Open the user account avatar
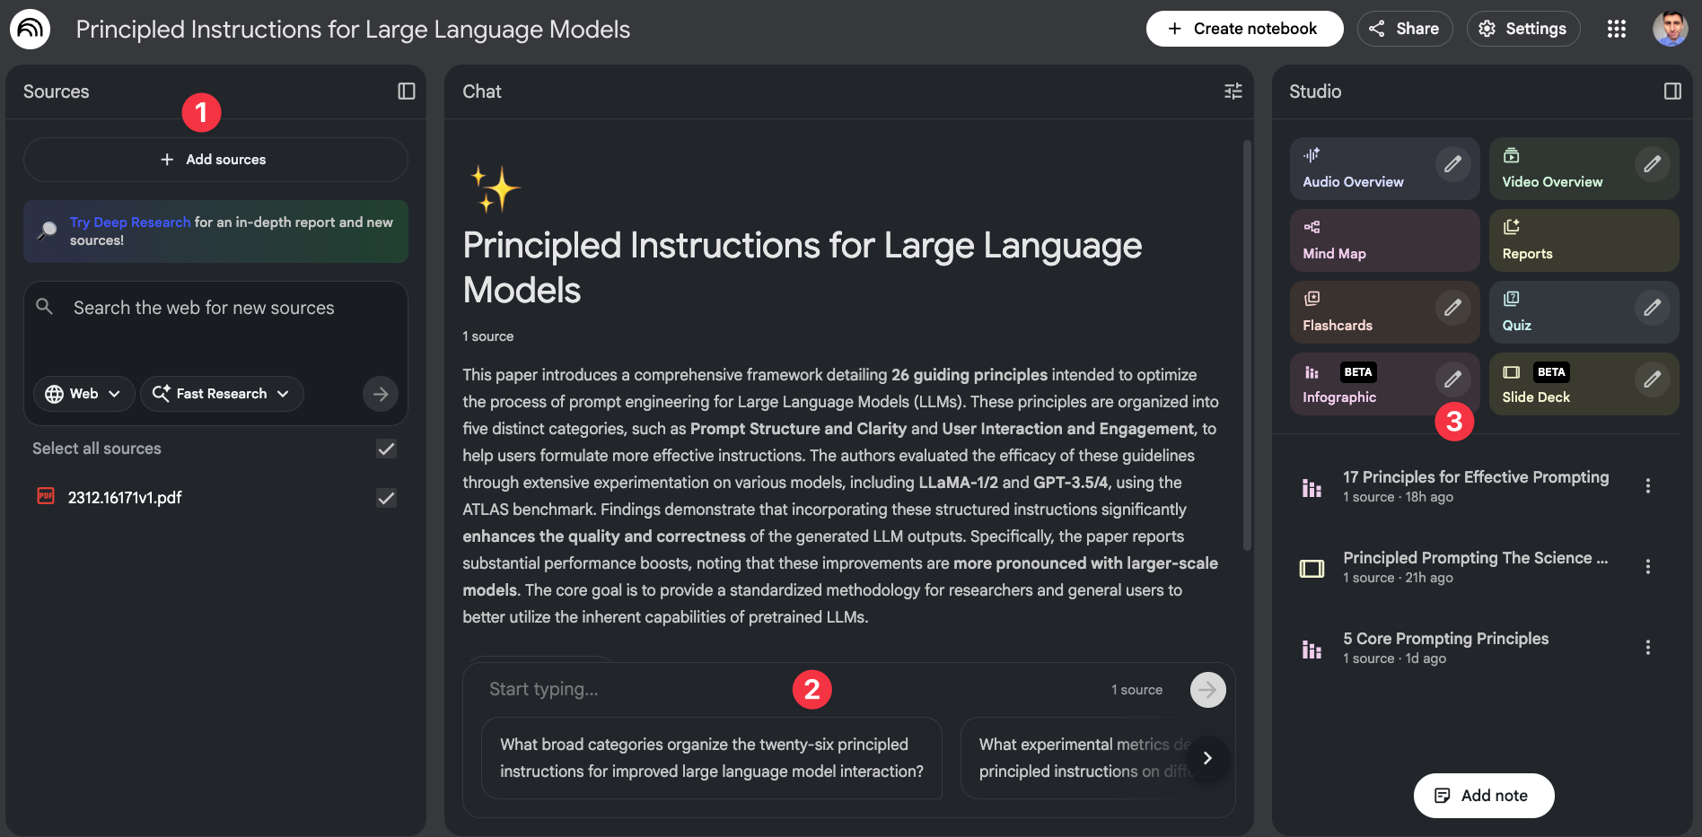1702x837 pixels. (x=1671, y=29)
